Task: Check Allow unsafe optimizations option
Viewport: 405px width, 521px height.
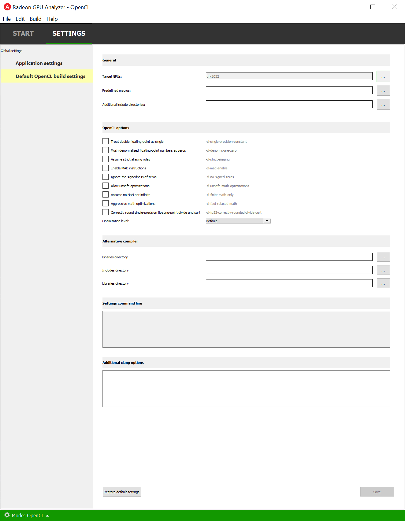Action: pos(106,186)
